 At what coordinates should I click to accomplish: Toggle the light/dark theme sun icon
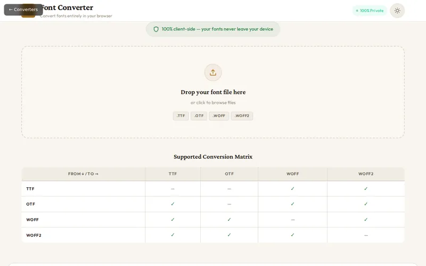pyautogui.click(x=397, y=11)
